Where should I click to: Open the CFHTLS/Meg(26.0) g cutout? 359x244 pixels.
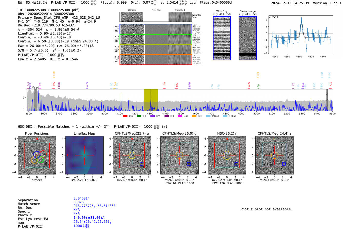click(179, 155)
